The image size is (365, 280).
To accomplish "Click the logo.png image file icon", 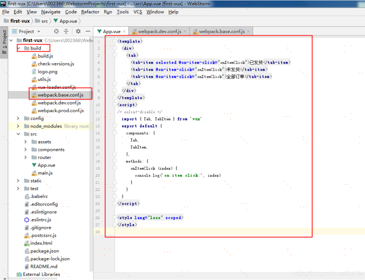I will [x=34, y=72].
